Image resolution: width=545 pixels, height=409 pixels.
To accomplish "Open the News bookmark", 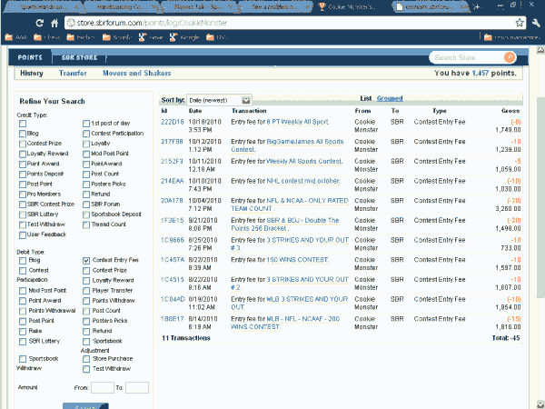I will [x=149, y=37].
